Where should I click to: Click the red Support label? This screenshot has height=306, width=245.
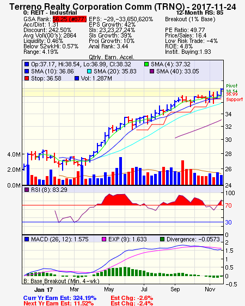(235, 99)
